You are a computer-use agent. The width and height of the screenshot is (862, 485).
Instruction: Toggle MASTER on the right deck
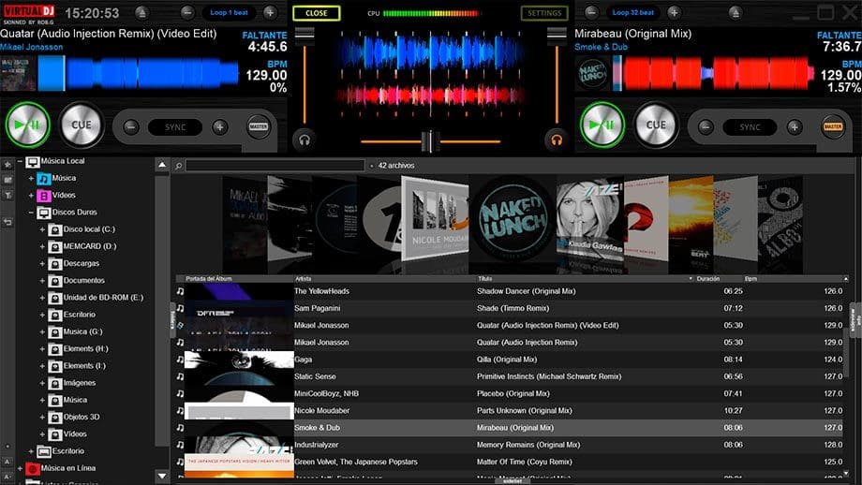click(833, 127)
